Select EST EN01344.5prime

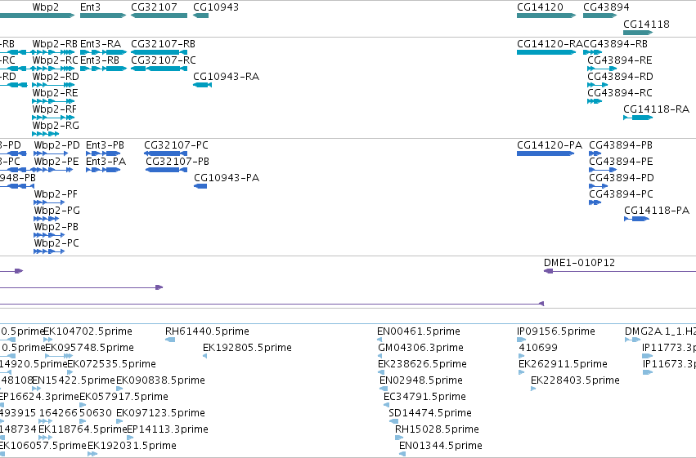402,454
